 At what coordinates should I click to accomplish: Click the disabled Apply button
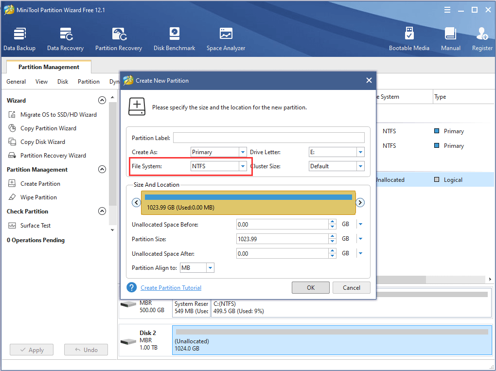(x=32, y=350)
